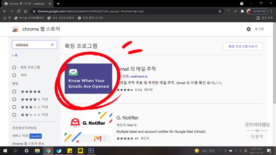The width and height of the screenshot is (276, 155).
Task: Open the extensions puzzle icon
Action: 242,11
